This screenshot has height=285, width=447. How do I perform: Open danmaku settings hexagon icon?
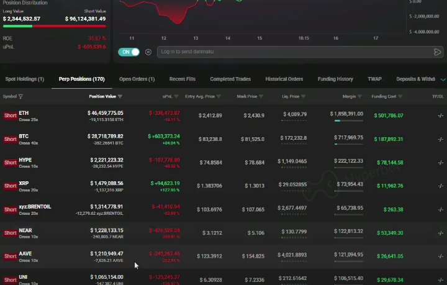coord(148,52)
